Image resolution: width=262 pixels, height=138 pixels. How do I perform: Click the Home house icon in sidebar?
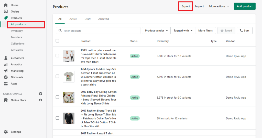[x=6, y=5]
